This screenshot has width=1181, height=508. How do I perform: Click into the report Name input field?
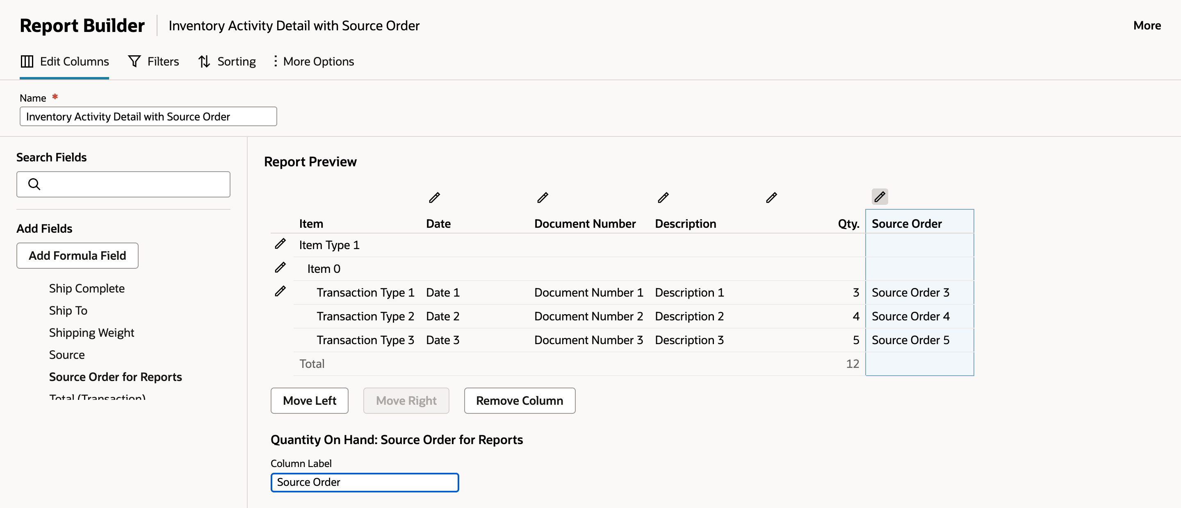point(148,117)
